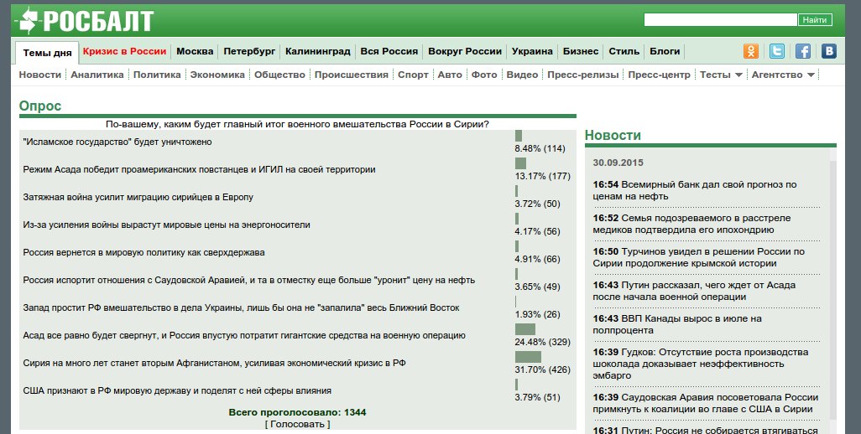Screen dimensions: 861x434
Task: Click the poll bar for 13.17% result
Action: click(x=520, y=163)
